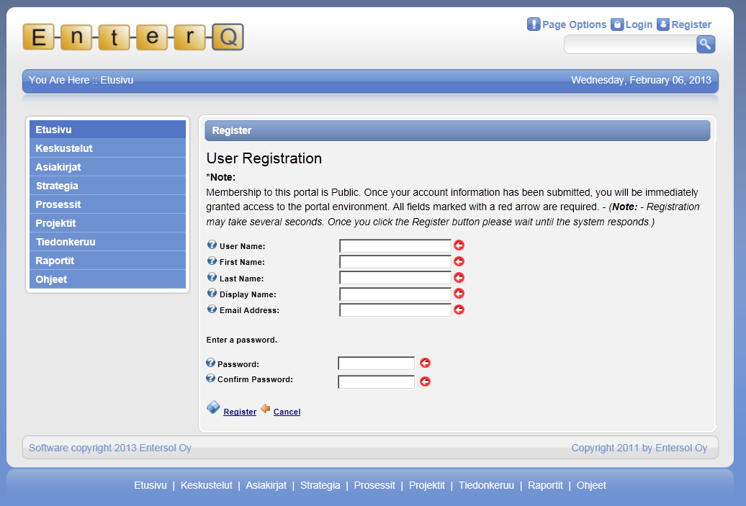Open Asiakirjat in the sidebar menu
The height and width of the screenshot is (506, 746).
(107, 167)
